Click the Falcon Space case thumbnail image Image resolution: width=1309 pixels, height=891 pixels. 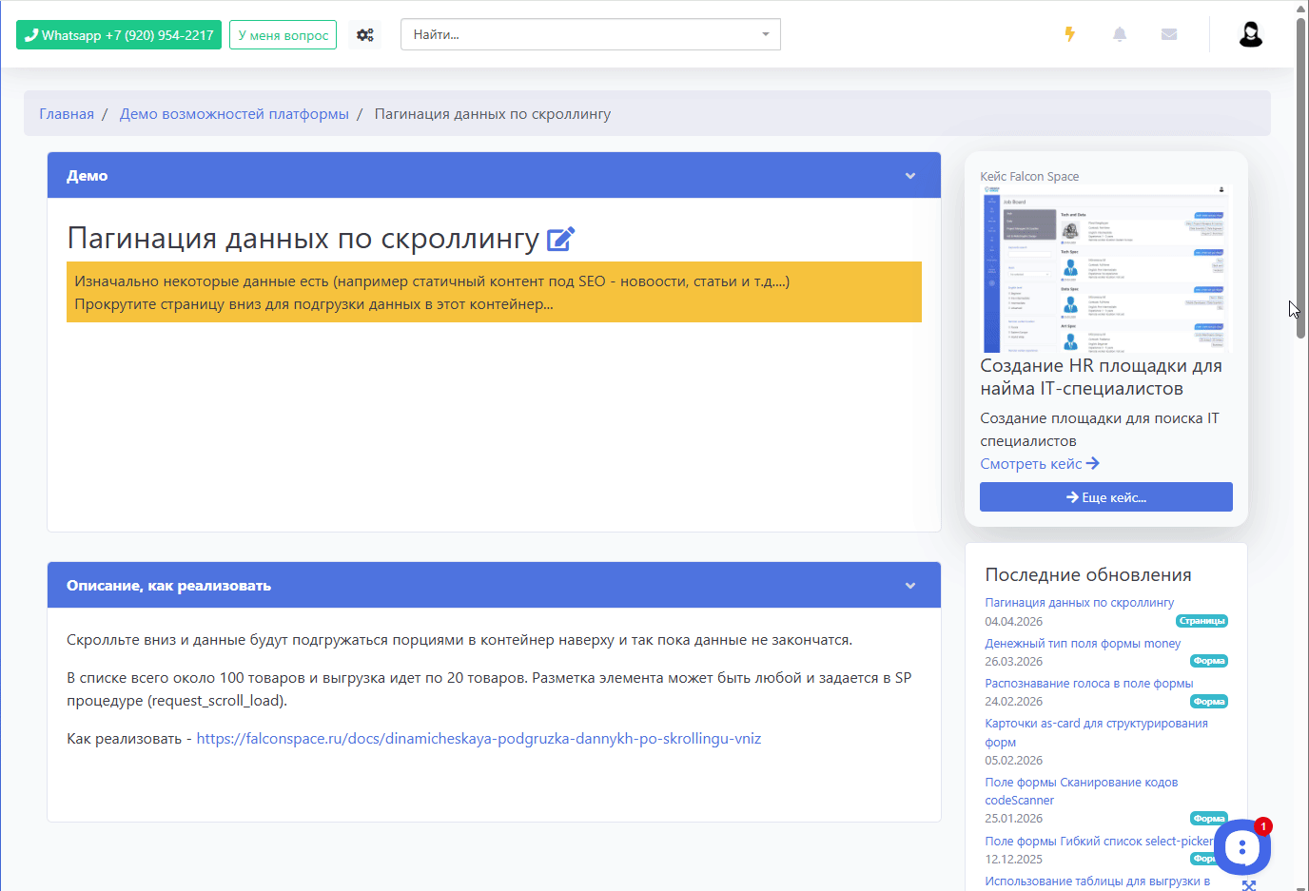[x=1105, y=269]
